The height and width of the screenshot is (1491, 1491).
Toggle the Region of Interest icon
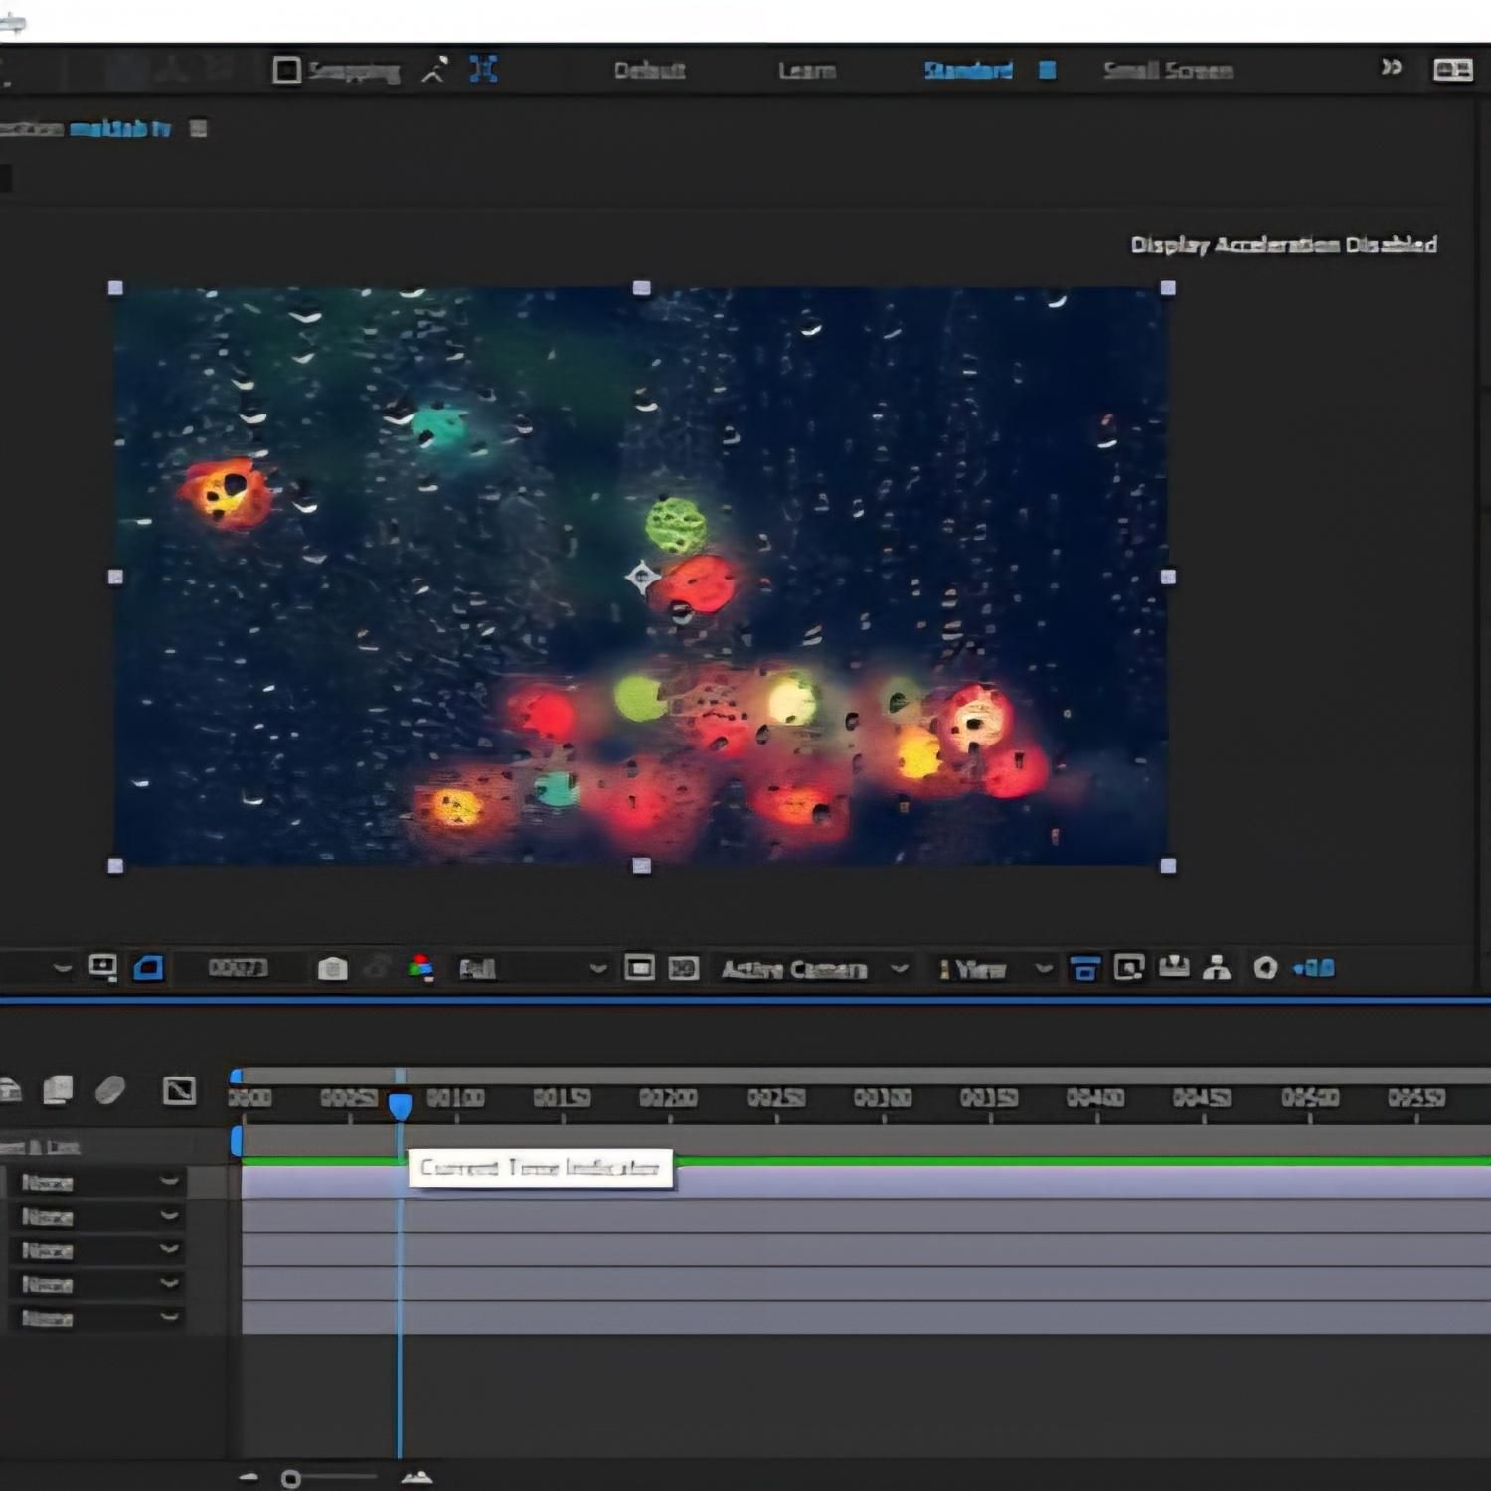(x=639, y=967)
